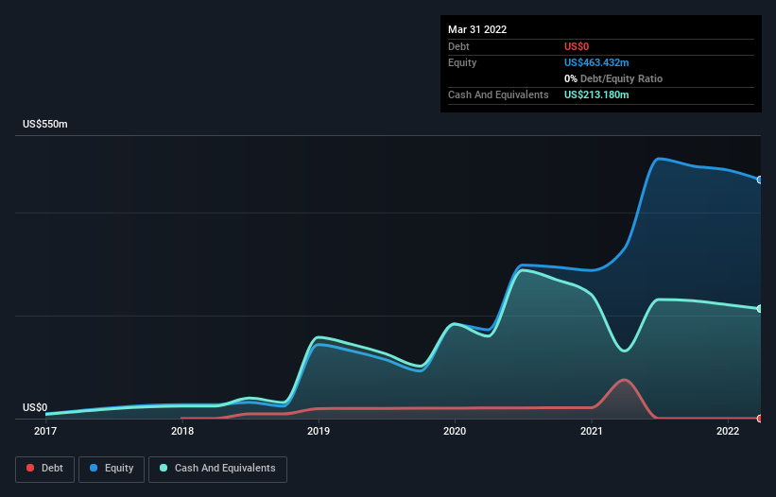Toggle the Cash And Equivalents legend button
Viewport: 776px width, 497px height.
coord(217,469)
